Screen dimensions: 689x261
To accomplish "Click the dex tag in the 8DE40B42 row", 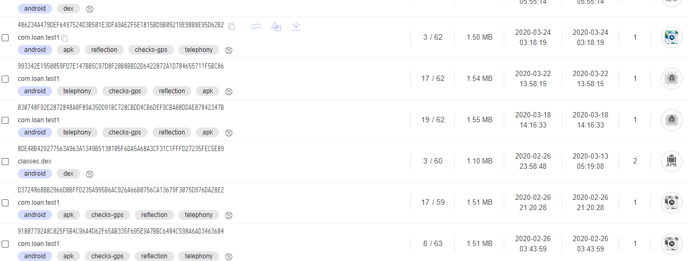I will [x=68, y=174].
